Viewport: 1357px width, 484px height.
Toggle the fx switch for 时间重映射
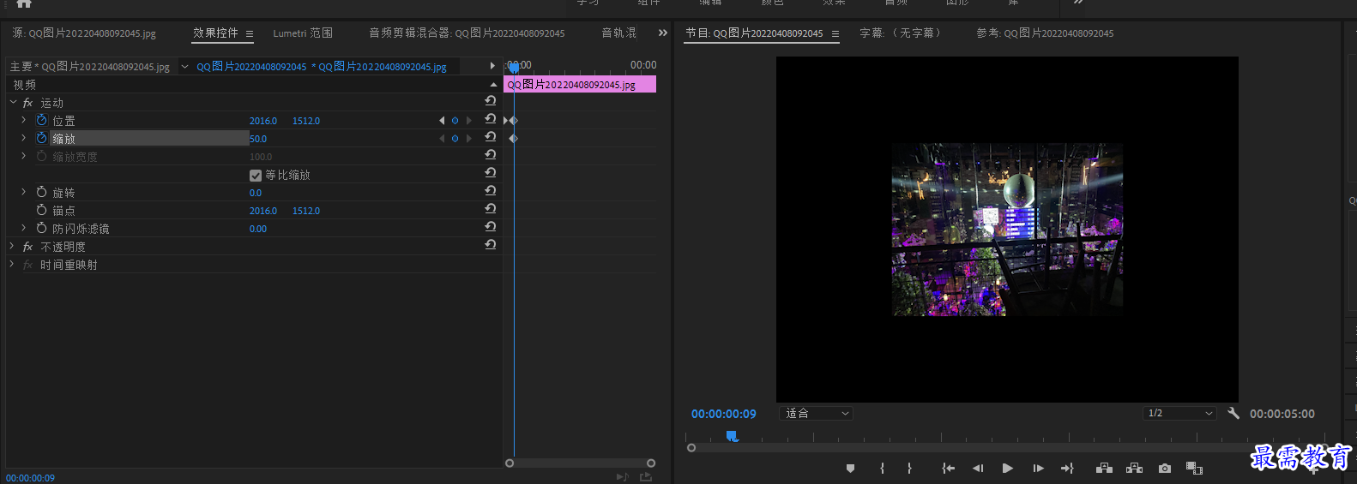(28, 265)
